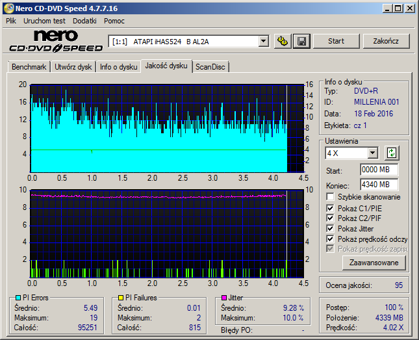Uncheck Pokaż prędkość odczytu checkbox
This screenshot has width=419, height=340.
click(330, 239)
